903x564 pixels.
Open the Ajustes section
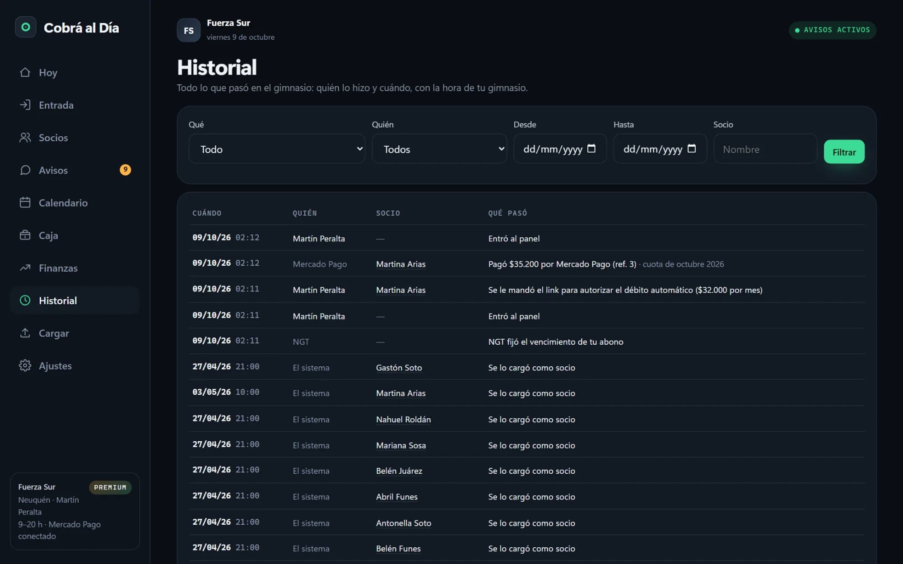point(74,365)
